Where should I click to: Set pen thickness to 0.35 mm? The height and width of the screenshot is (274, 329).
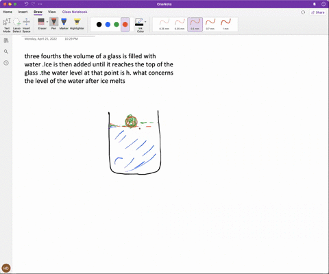point(180,24)
